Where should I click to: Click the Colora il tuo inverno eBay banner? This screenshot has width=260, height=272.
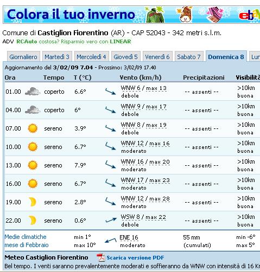[131, 15]
